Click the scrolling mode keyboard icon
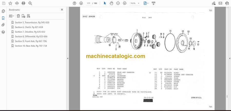The height and width of the screenshot is (111, 231). pos(153,3)
